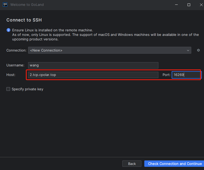Expand the Connection dropdown chevron arrow
The width and height of the screenshot is (204, 170).
[x=188, y=50]
